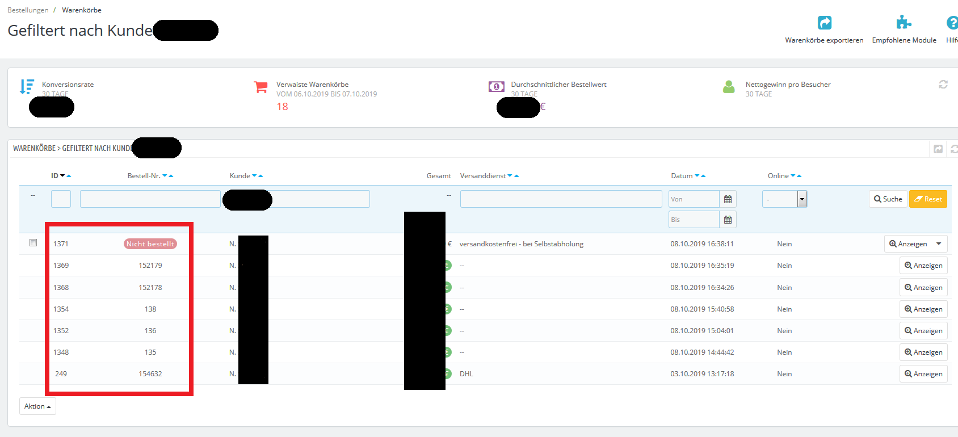Tick the checkbox for cart 1371
Image resolution: width=958 pixels, height=437 pixels.
tap(33, 243)
